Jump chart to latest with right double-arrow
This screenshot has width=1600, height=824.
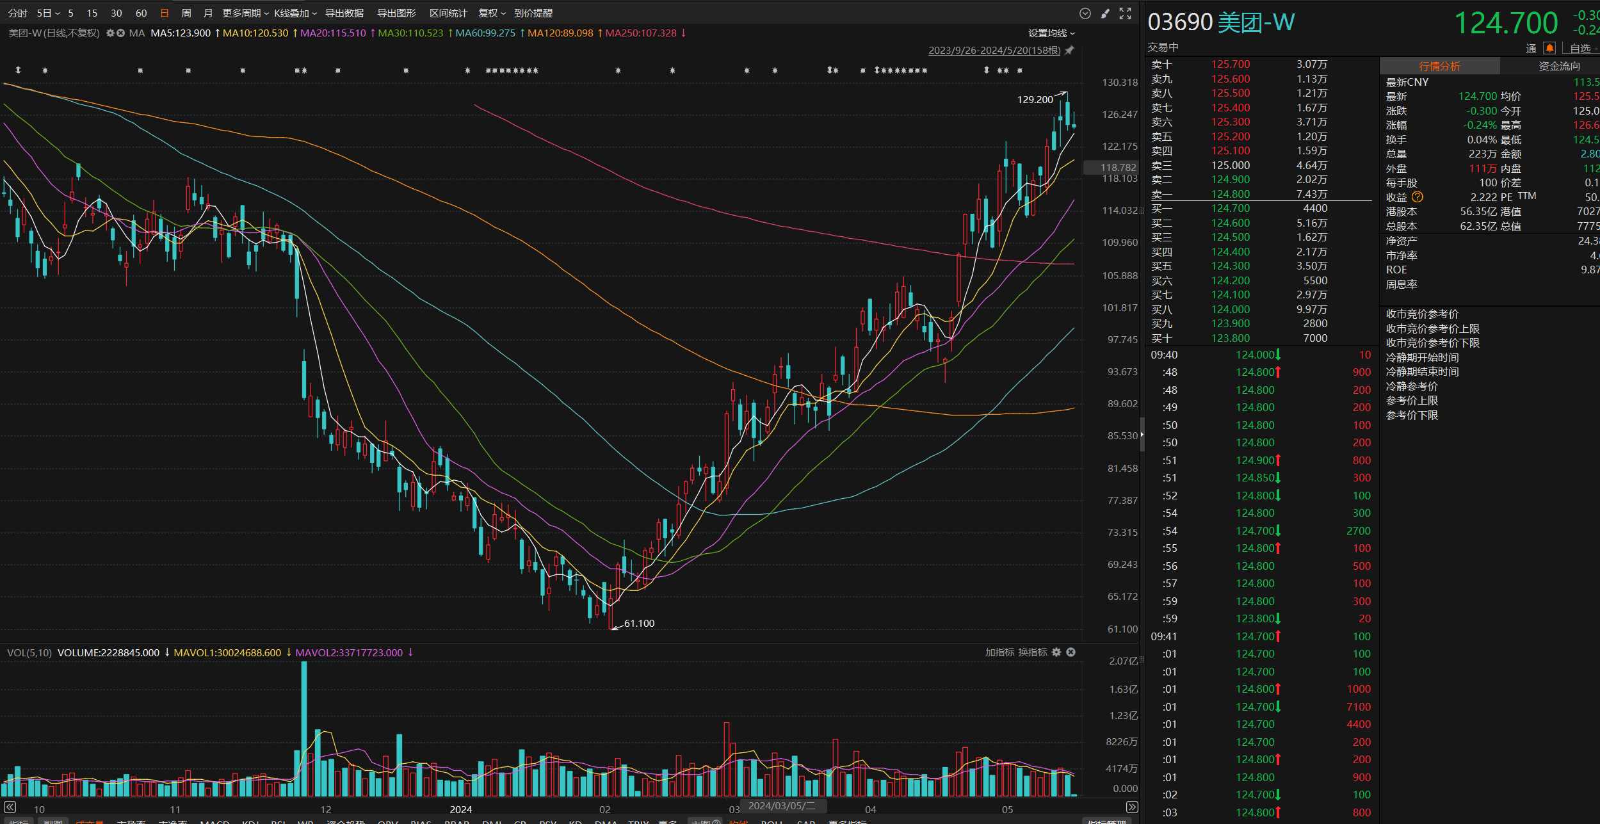click(1131, 807)
